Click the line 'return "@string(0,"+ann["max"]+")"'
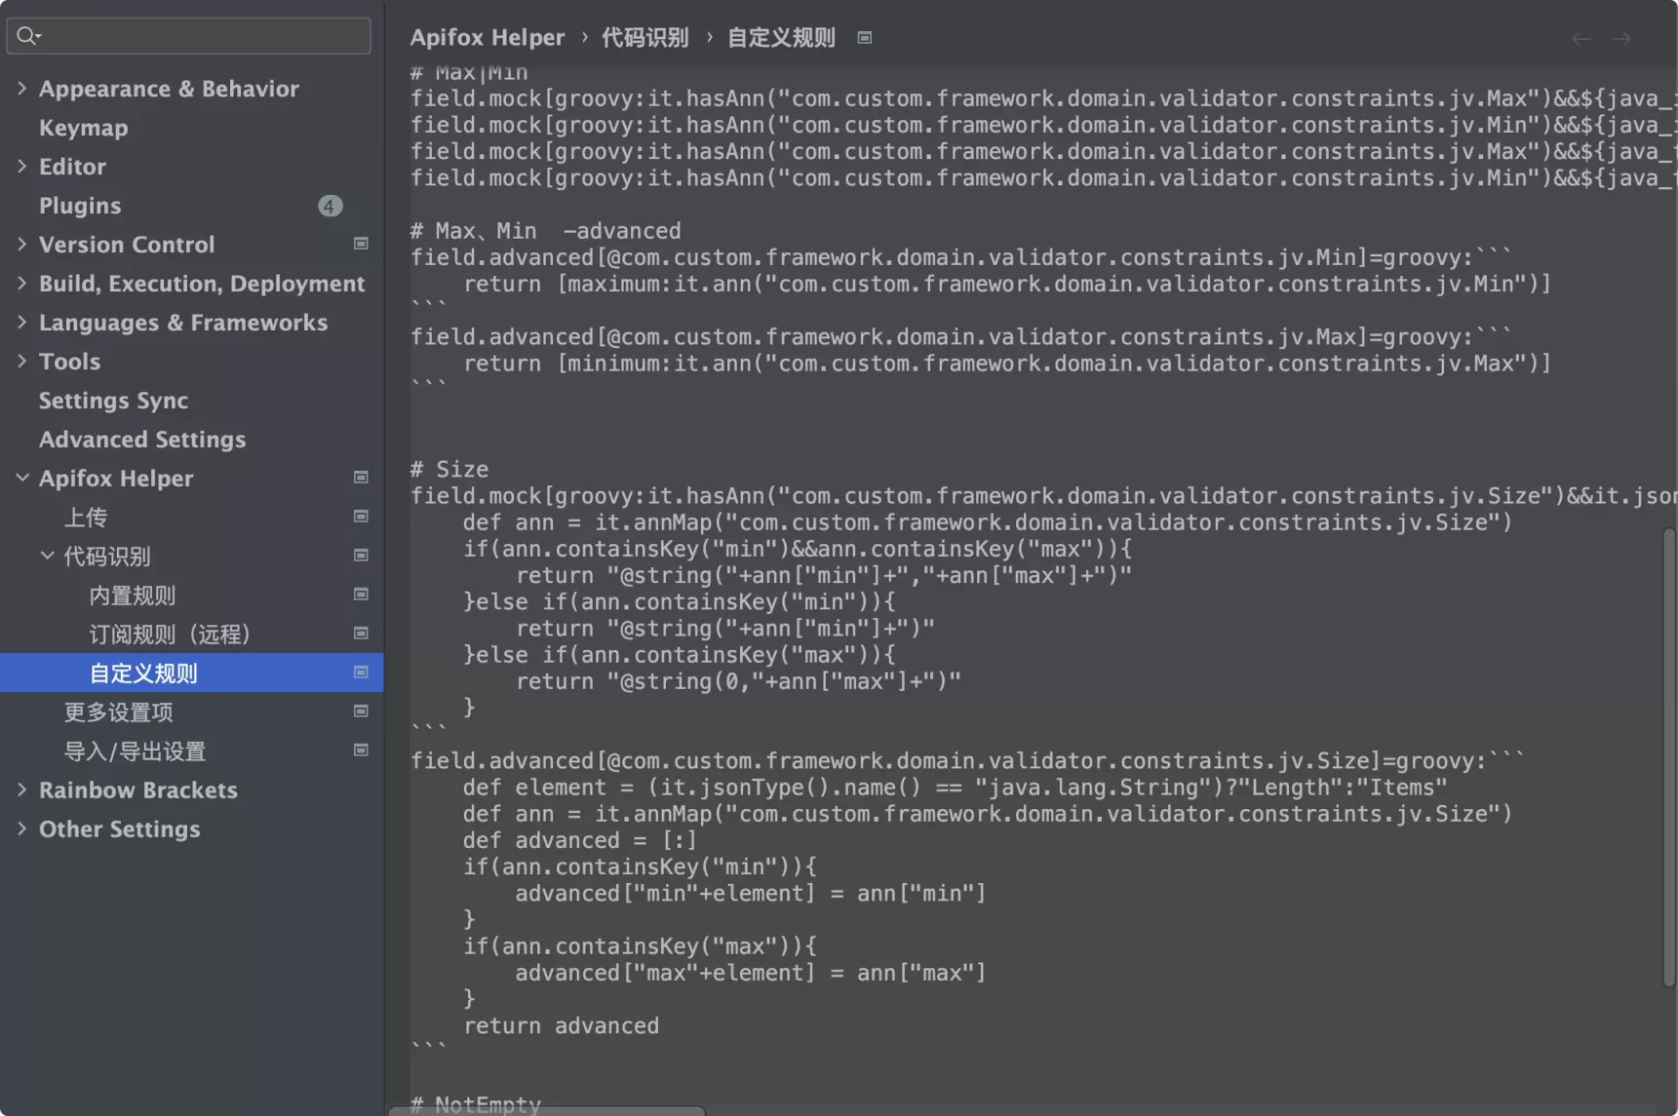 click(738, 681)
